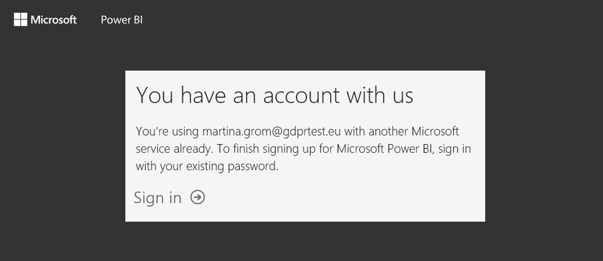Click the Microsoft four-square logo icon

point(21,20)
